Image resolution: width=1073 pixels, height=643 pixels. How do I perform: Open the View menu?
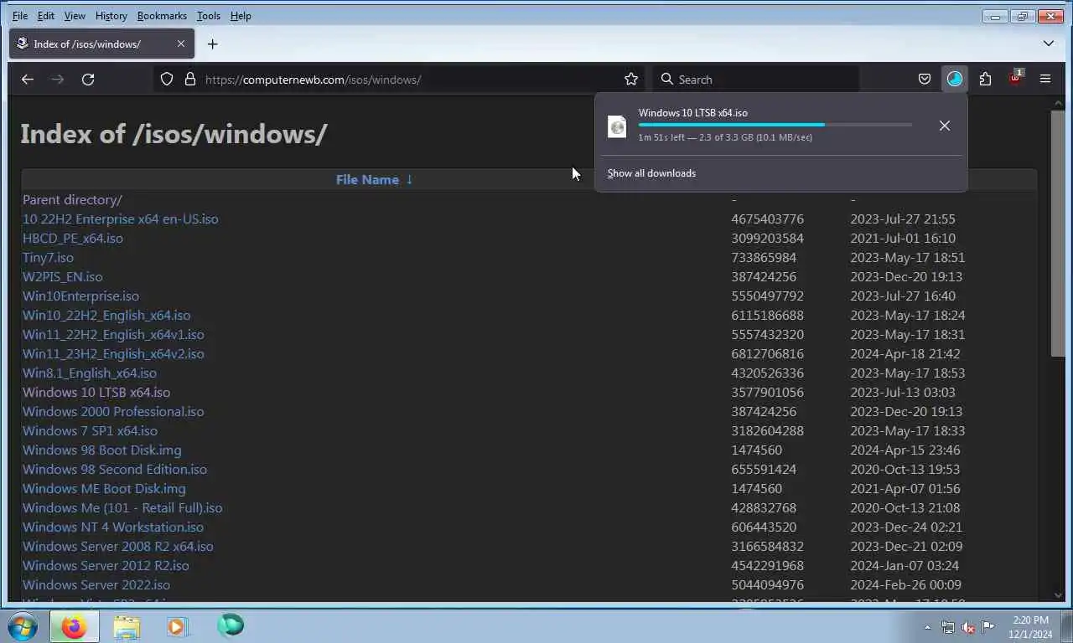(75, 16)
